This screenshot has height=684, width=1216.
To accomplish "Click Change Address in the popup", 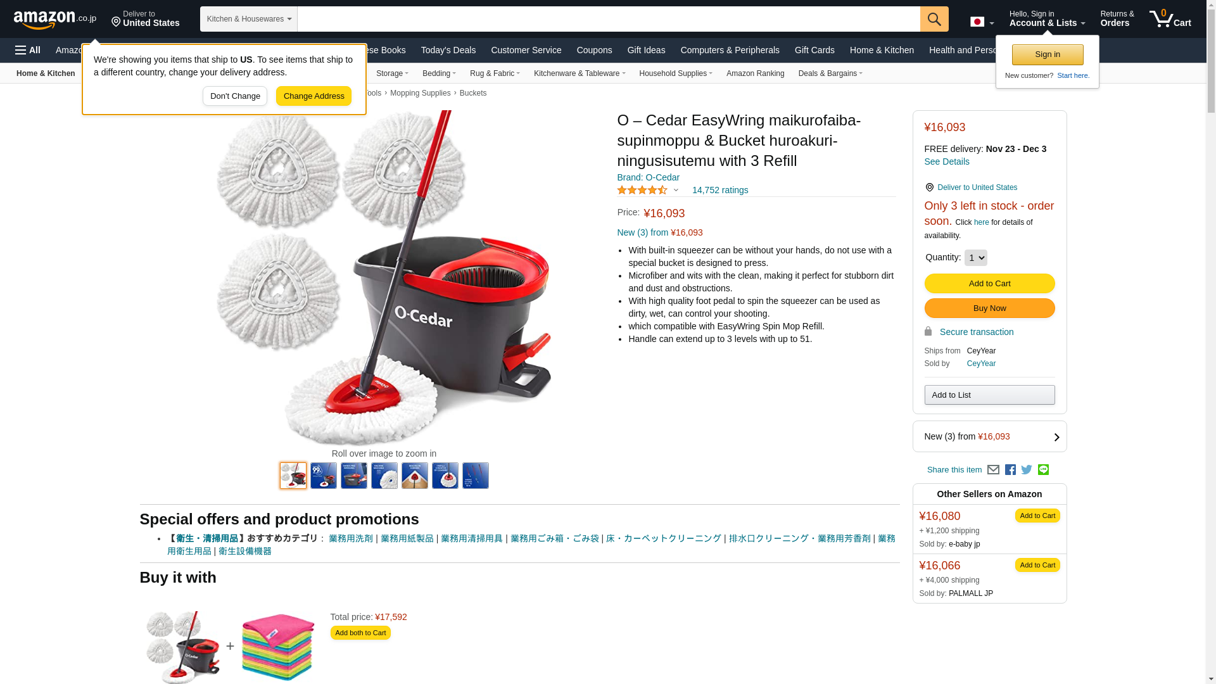I will pyautogui.click(x=313, y=96).
